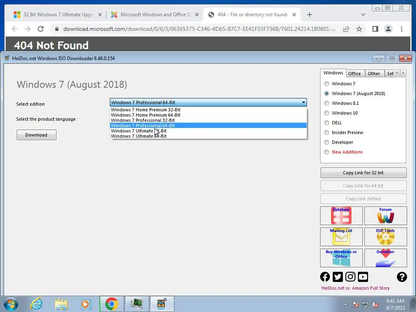Switch to the Other tab

click(x=374, y=74)
